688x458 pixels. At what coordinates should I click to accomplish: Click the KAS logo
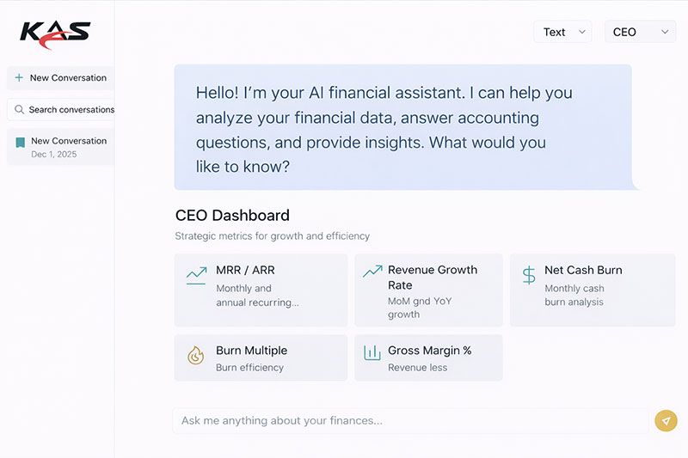(55, 34)
